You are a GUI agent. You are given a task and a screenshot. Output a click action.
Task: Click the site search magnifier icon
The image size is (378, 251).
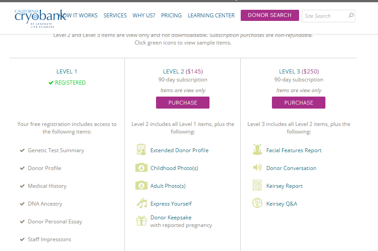pyautogui.click(x=351, y=16)
